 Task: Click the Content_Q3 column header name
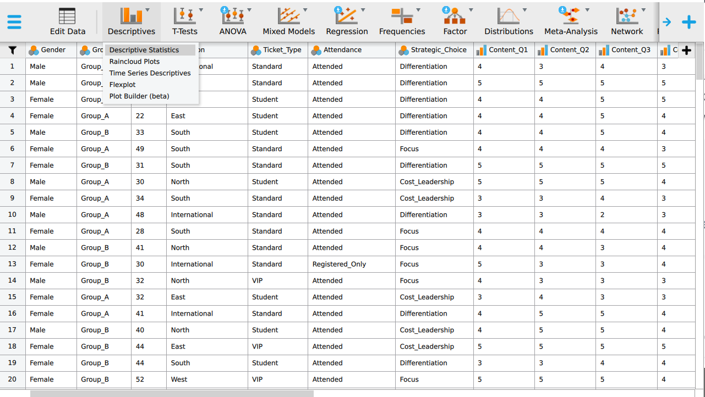point(631,50)
